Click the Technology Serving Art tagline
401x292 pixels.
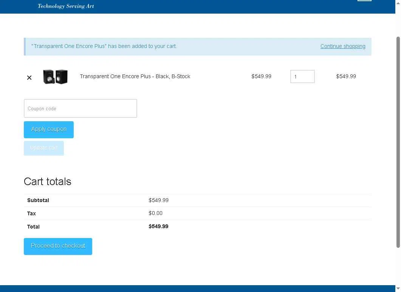[66, 6]
